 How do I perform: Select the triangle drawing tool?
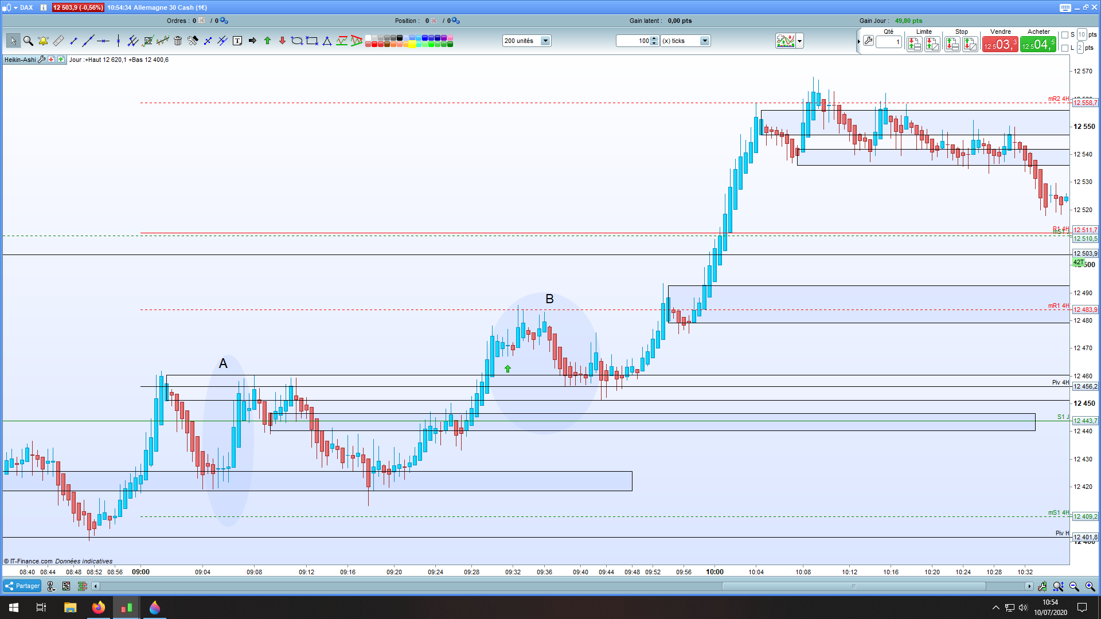(x=327, y=41)
